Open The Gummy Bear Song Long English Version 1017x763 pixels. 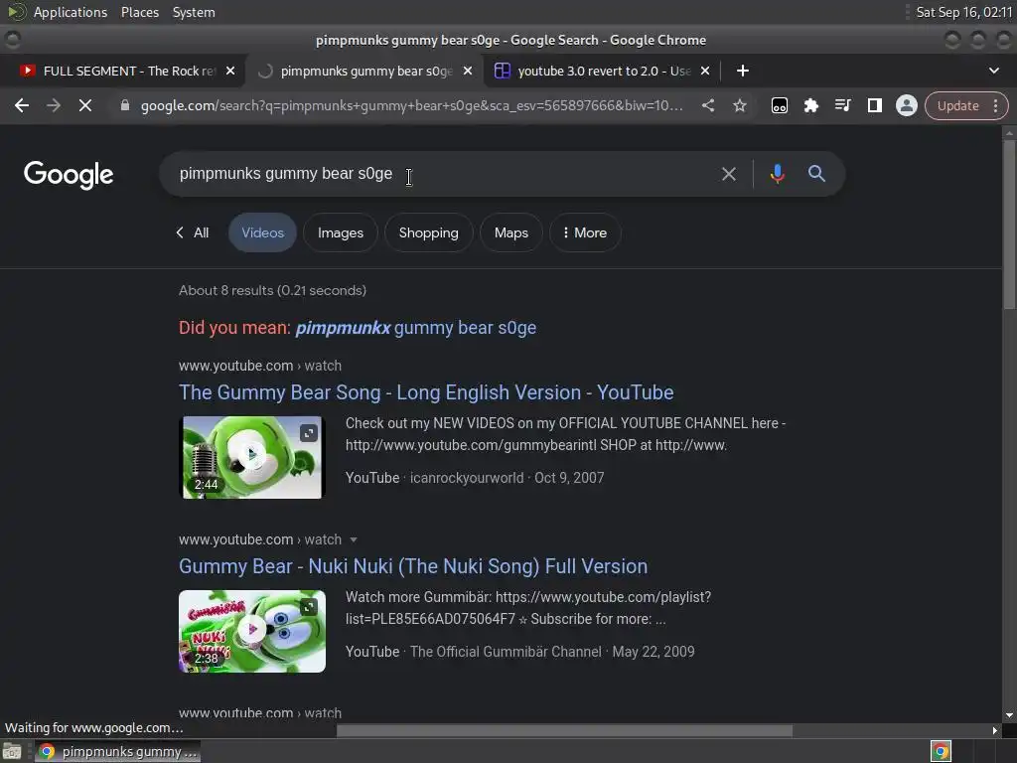tap(426, 392)
